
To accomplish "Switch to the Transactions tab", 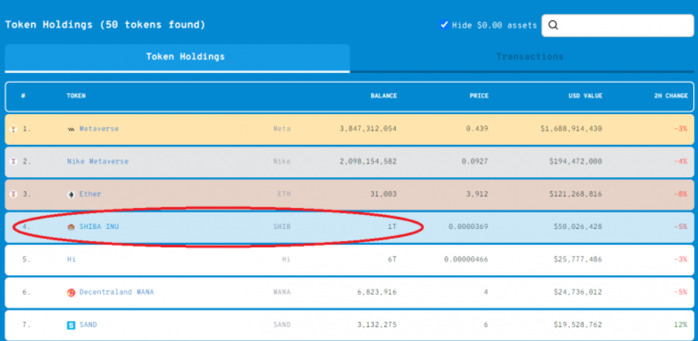I will [x=529, y=57].
